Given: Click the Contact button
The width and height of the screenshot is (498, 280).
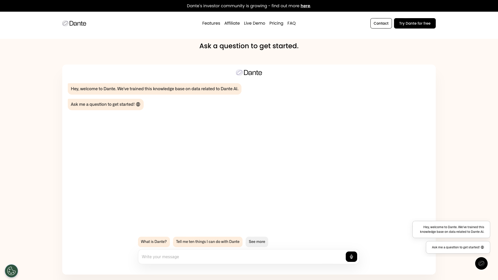Looking at the screenshot, I should coord(381,23).
